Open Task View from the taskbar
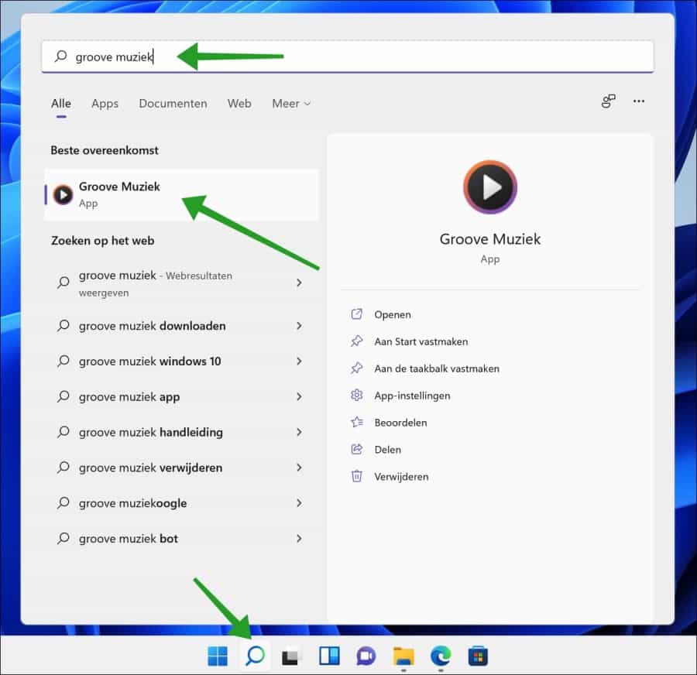This screenshot has height=675, width=697. [x=291, y=656]
